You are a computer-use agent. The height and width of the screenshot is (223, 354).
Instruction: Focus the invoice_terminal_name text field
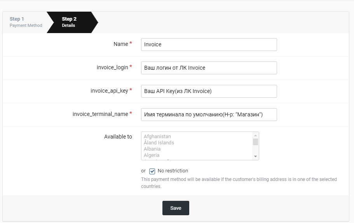209,114
